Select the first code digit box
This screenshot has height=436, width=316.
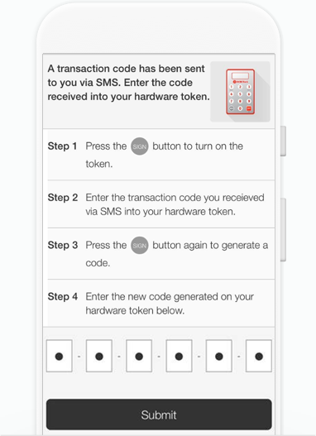[60, 356]
